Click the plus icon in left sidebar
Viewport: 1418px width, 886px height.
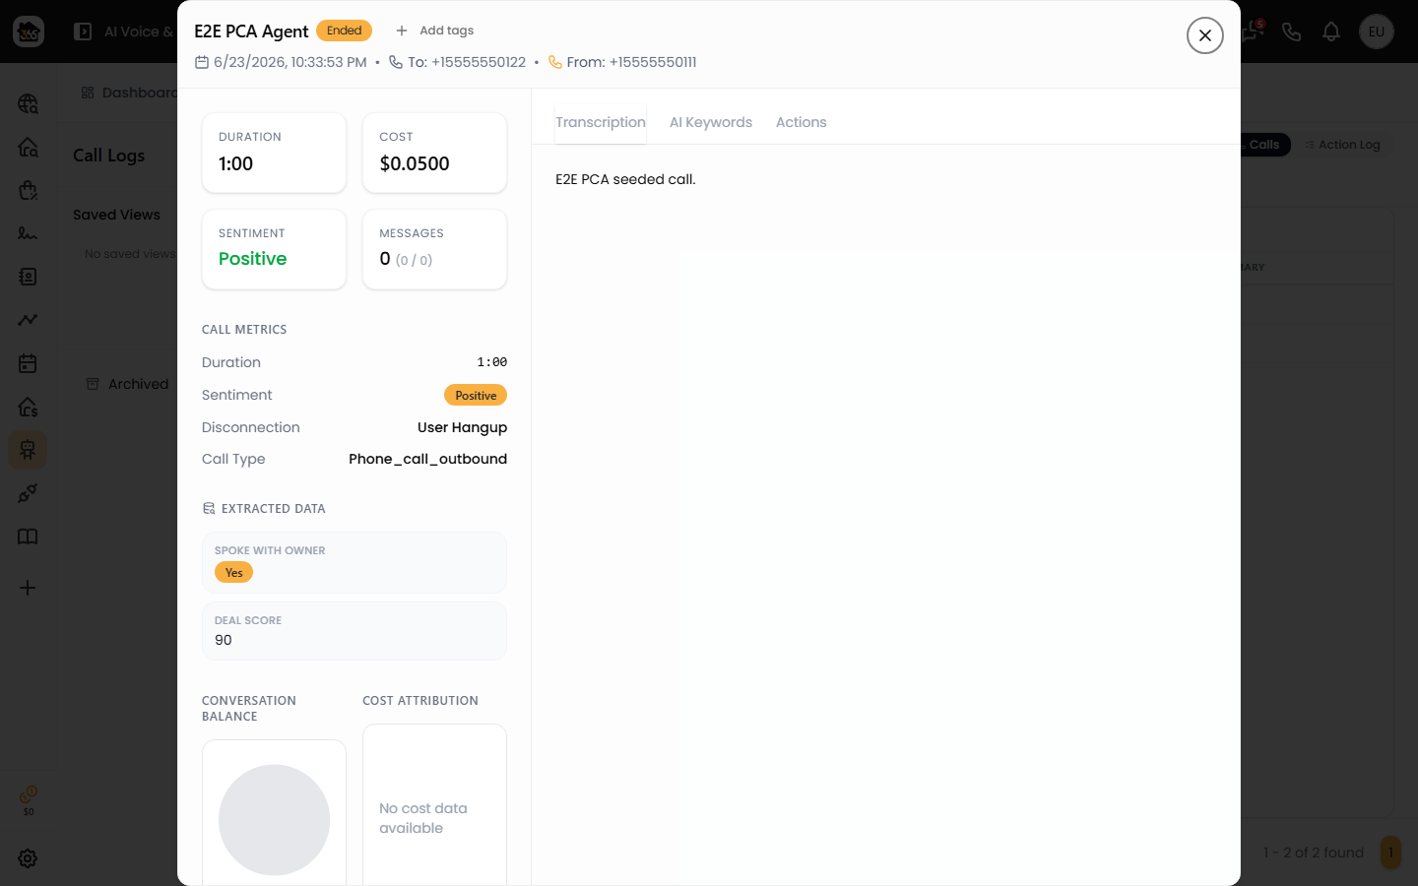28,588
